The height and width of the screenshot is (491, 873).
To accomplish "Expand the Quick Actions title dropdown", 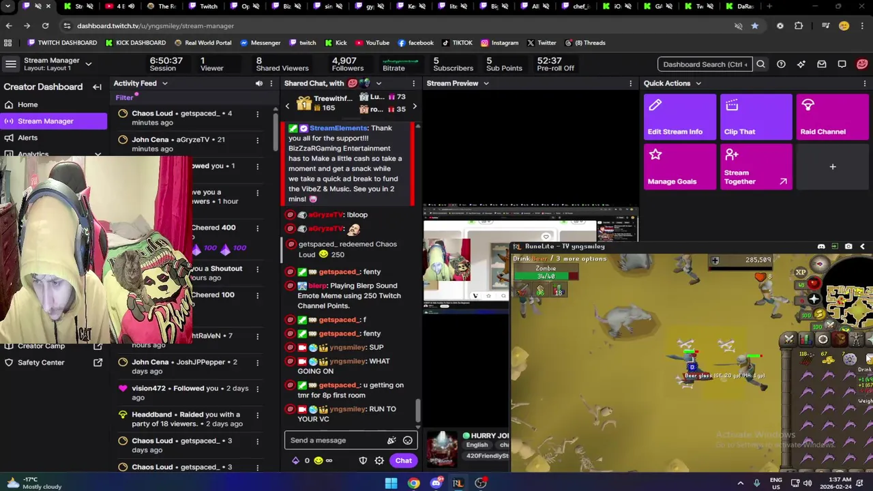I will click(x=698, y=83).
